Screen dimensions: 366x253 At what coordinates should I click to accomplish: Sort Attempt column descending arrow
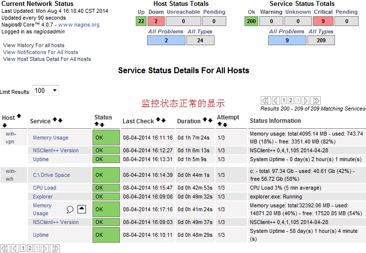(225, 125)
